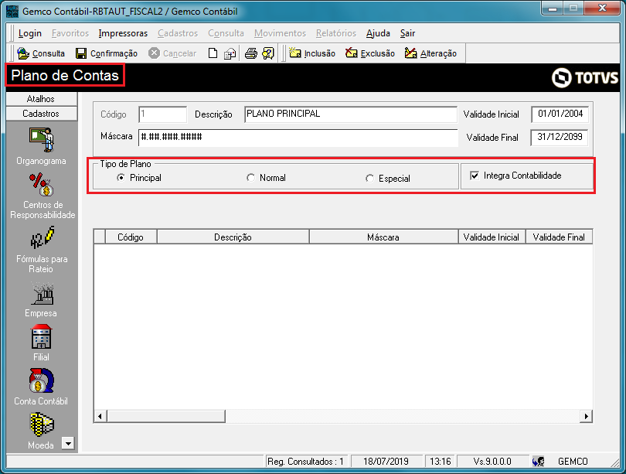This screenshot has width=626, height=474.
Task: Open the Organograma sidebar icon
Action: (x=41, y=140)
